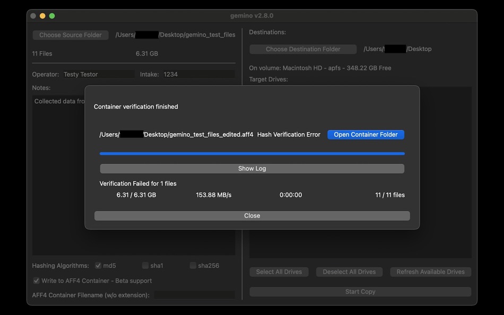Show the verification log

click(x=252, y=169)
